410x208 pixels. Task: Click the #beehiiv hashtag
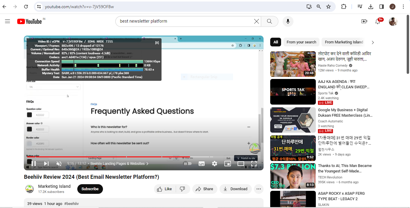[72, 204]
